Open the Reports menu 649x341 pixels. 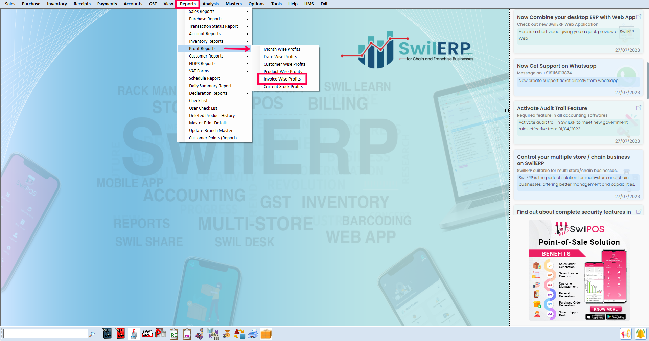coord(188,4)
